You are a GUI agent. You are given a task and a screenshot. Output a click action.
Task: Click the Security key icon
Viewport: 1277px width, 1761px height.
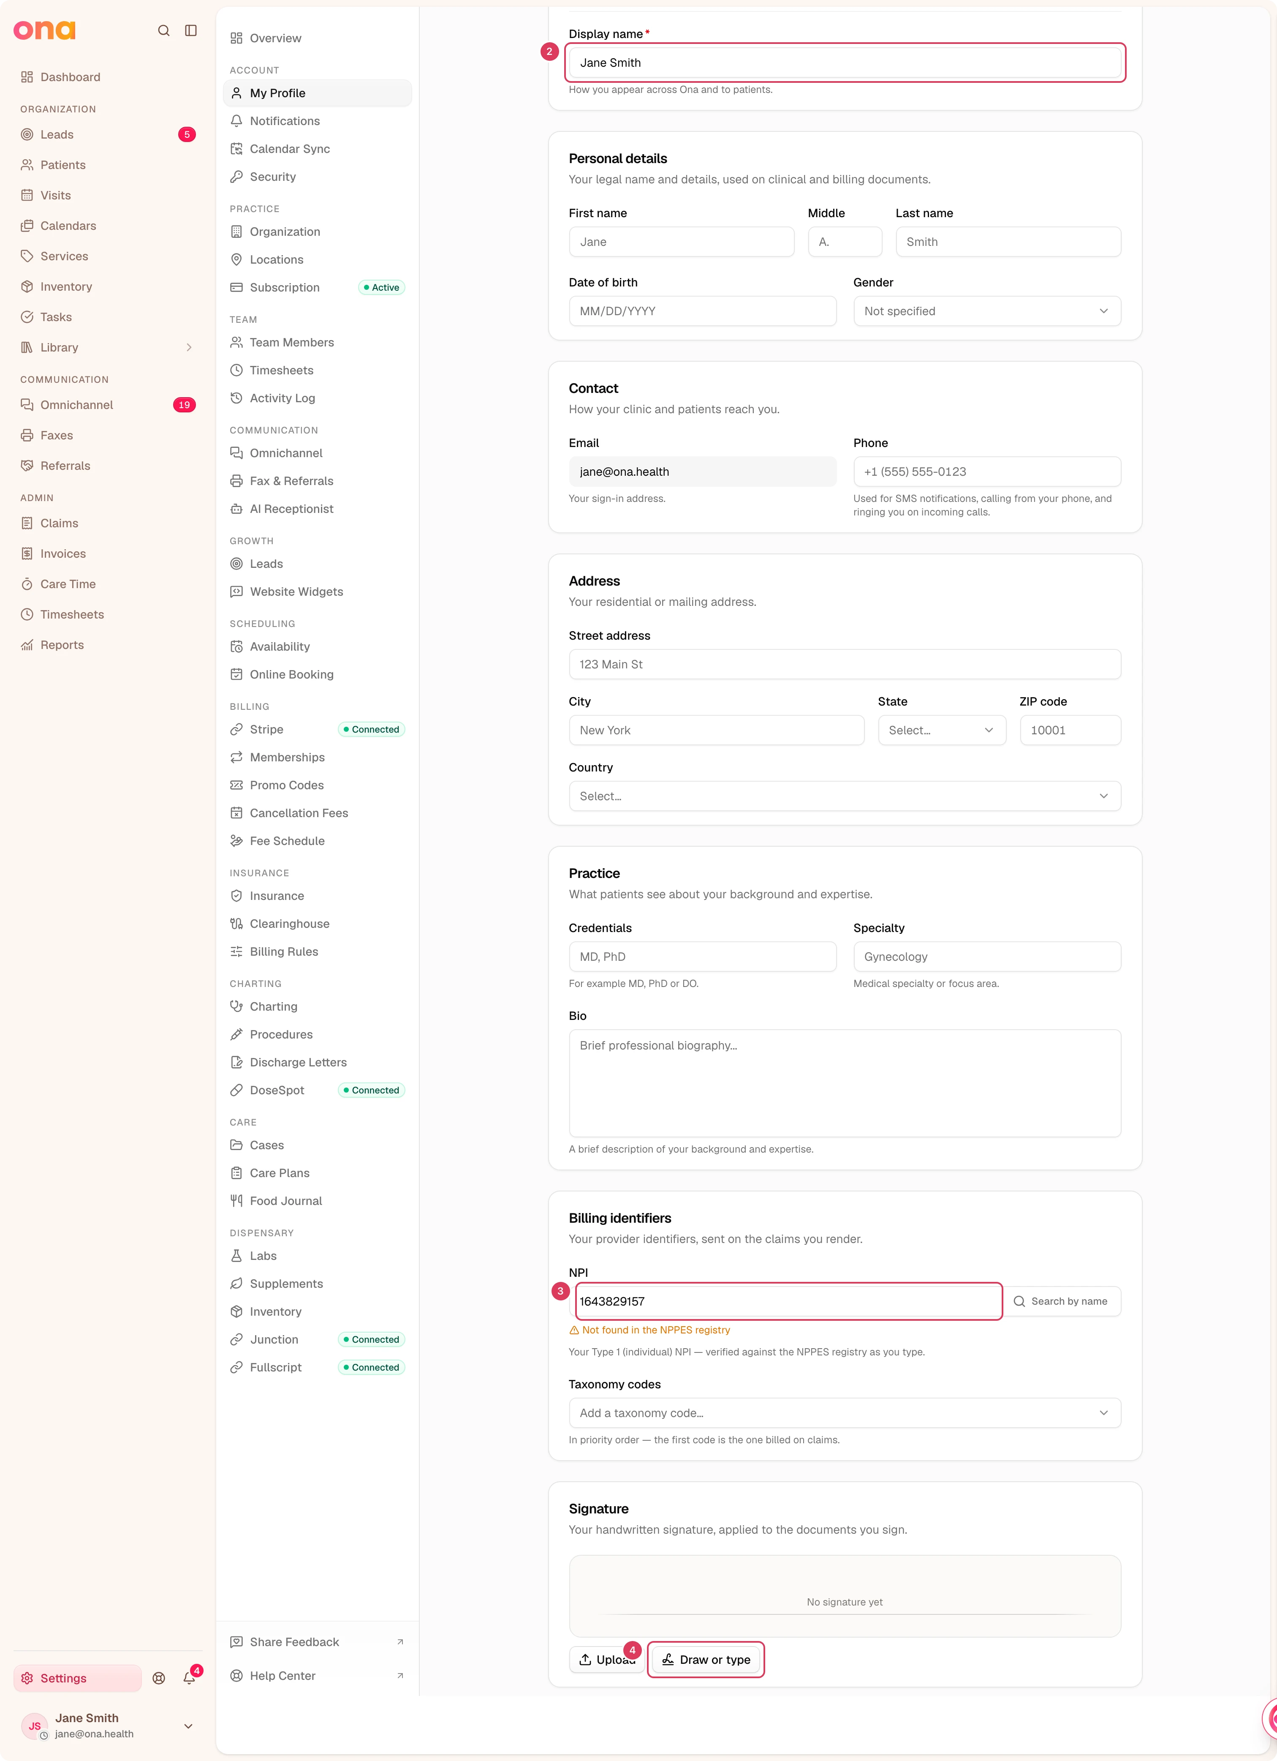(x=237, y=176)
